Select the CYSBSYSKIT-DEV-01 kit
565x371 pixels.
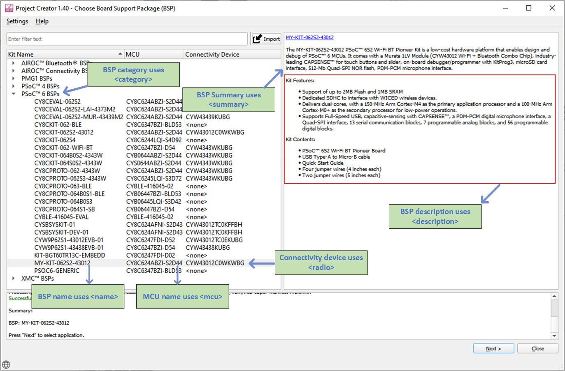click(61, 232)
